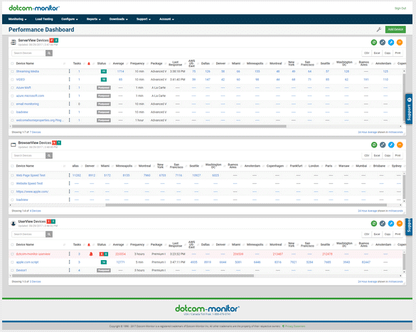Select all ServerView devices via header checkbox
Screen dimensions: 416x332
tap(12, 63)
